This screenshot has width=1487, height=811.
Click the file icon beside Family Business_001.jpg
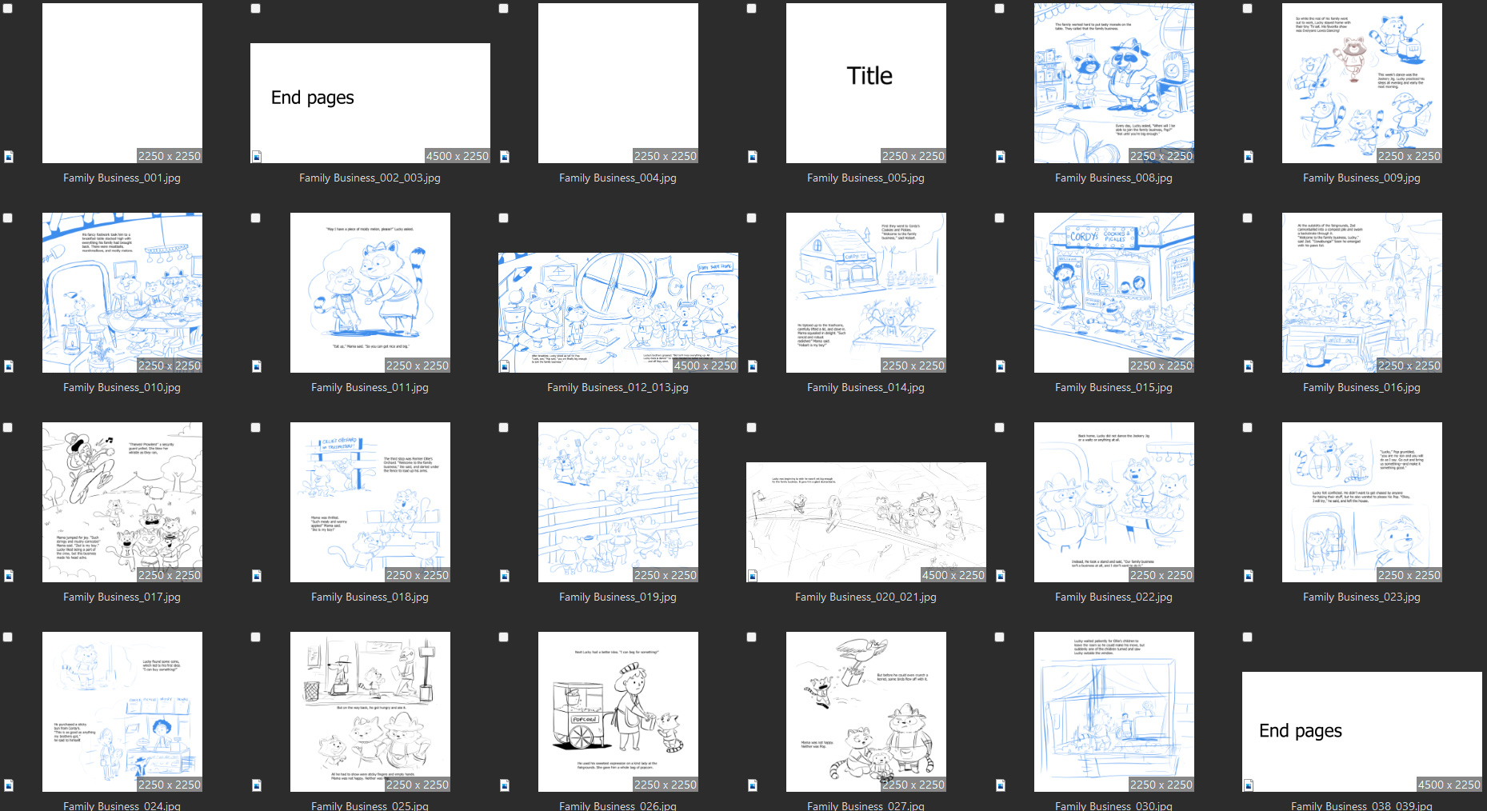tap(9, 157)
